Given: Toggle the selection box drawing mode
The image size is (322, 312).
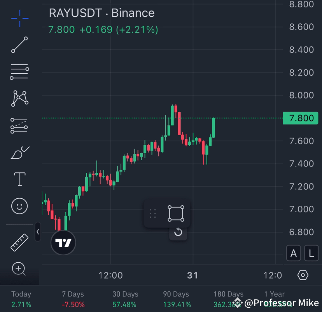Looking at the screenshot, I should (176, 213).
